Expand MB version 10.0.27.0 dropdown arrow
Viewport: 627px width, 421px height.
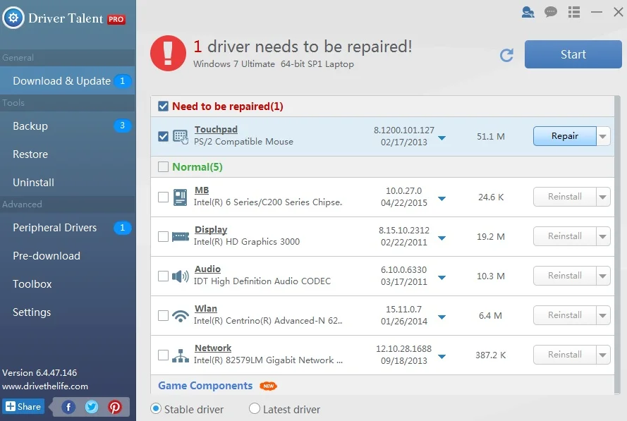coord(442,199)
